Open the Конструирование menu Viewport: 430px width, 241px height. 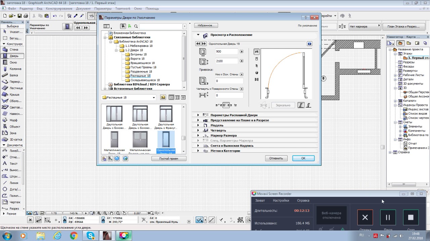pos(59,8)
